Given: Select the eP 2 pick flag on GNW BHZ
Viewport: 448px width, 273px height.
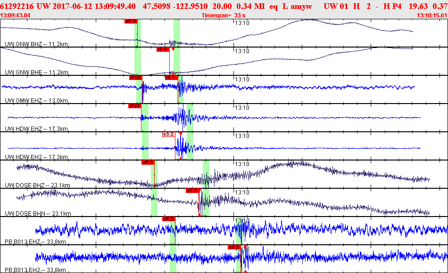Looking at the screenshot, I should (131, 21).
